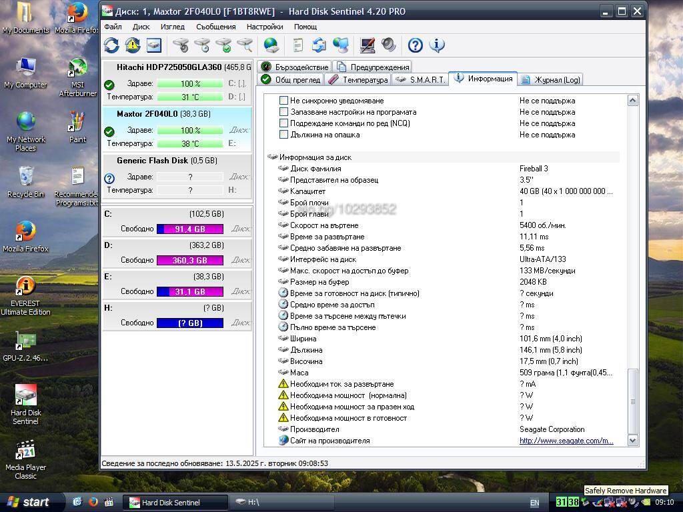
Task: Click the disk panel icon in blue frame
Action: [x=154, y=45]
